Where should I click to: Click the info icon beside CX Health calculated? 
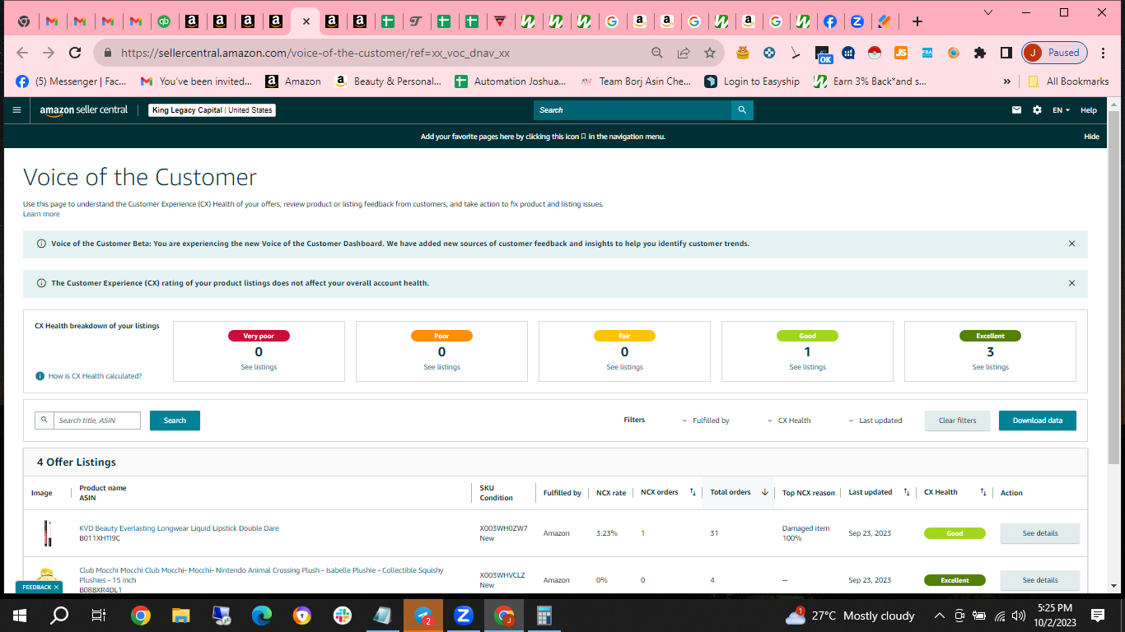click(x=40, y=376)
